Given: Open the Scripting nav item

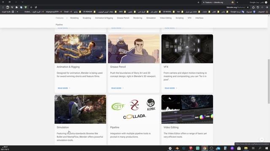Looking at the screenshot, I should pyautogui.click(x=180, y=18).
